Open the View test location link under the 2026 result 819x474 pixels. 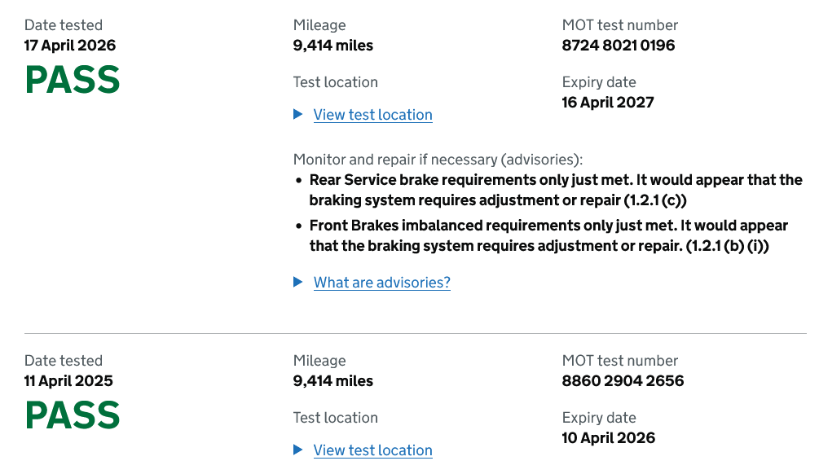point(372,114)
